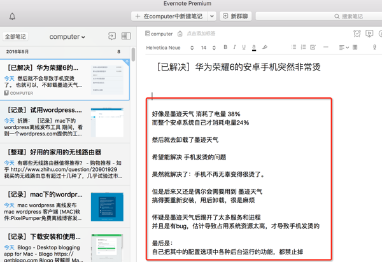Click line 希望能解决 手机发烫的问题

[189, 157]
